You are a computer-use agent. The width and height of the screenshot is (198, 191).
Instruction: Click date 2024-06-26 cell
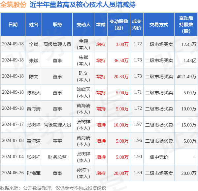13,173
